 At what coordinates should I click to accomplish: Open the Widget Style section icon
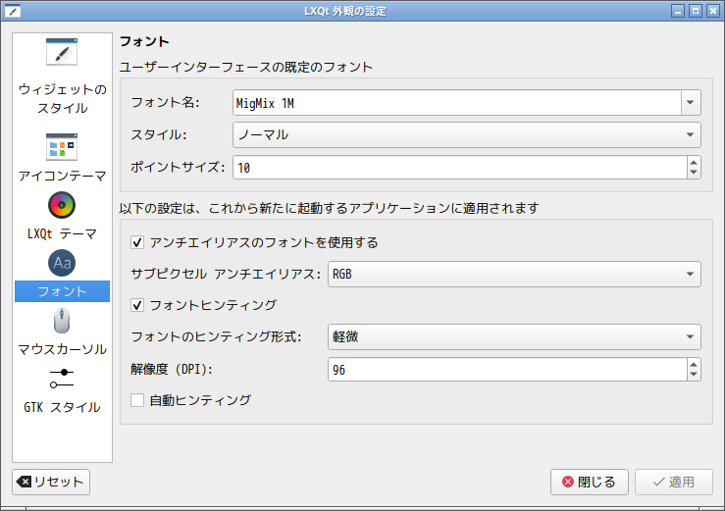[62, 53]
